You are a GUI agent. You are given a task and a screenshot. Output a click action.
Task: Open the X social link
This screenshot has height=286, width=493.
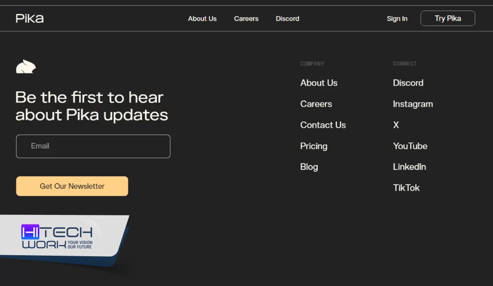click(396, 125)
